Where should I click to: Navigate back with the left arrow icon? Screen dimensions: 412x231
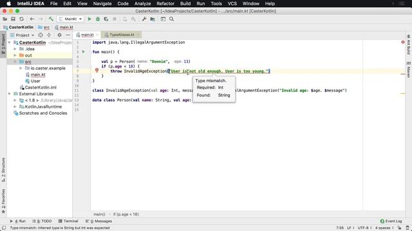coord(32,19)
